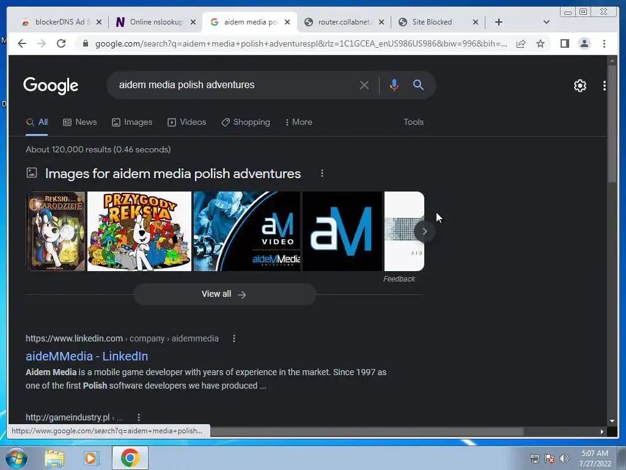
Task: Open about-result menu for gameindustry.pl result
Action: click(x=139, y=417)
